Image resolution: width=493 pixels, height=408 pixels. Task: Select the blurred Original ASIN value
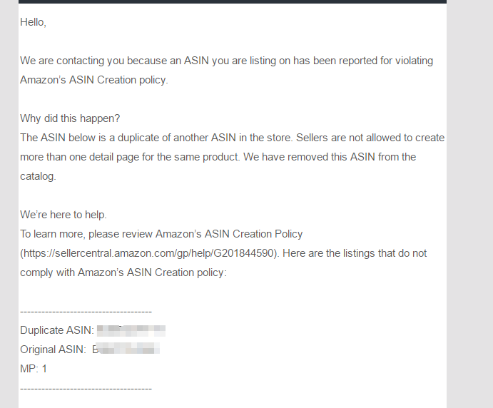(x=126, y=350)
